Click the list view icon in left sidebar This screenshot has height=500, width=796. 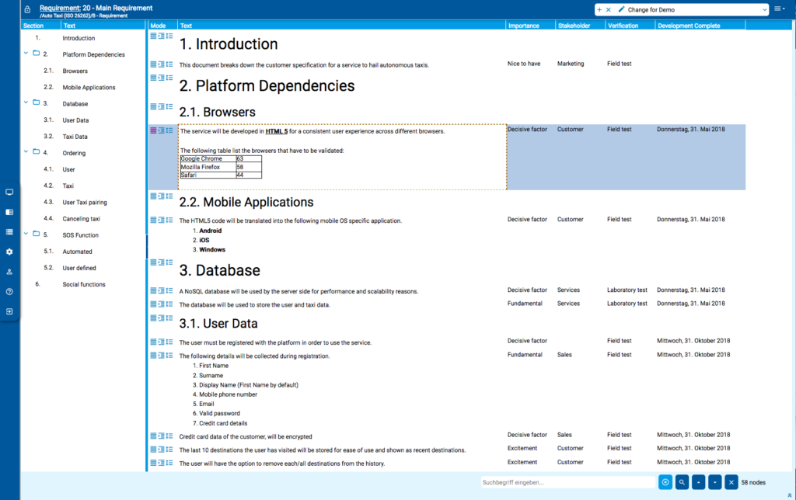9,231
